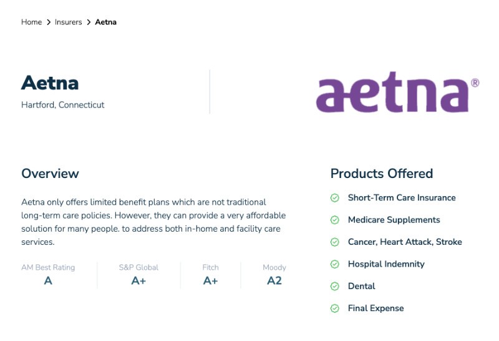Click the check icon beside Dental
The width and height of the screenshot is (499, 341).
(334, 286)
